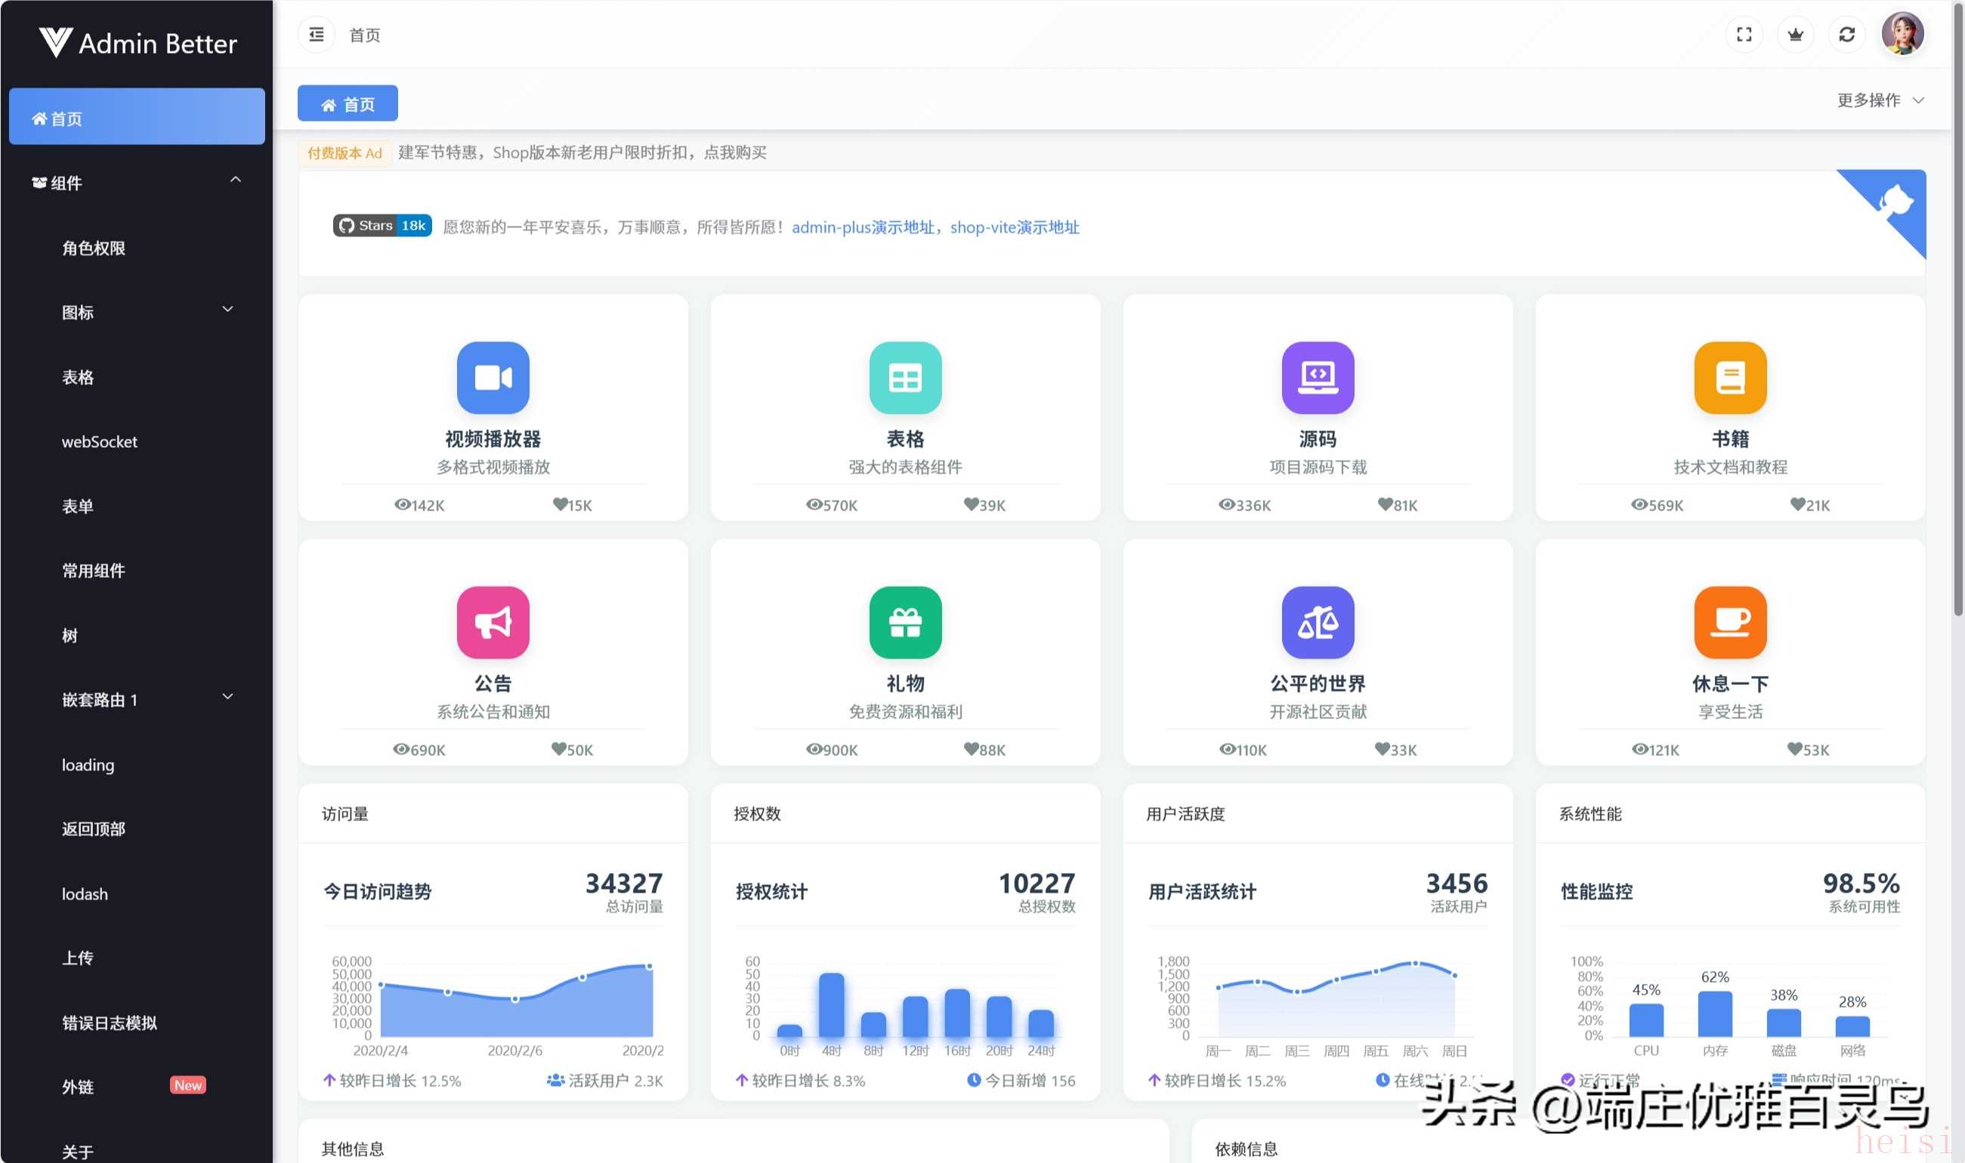Click the crown theme icon in header
The image size is (1965, 1163).
(x=1795, y=35)
